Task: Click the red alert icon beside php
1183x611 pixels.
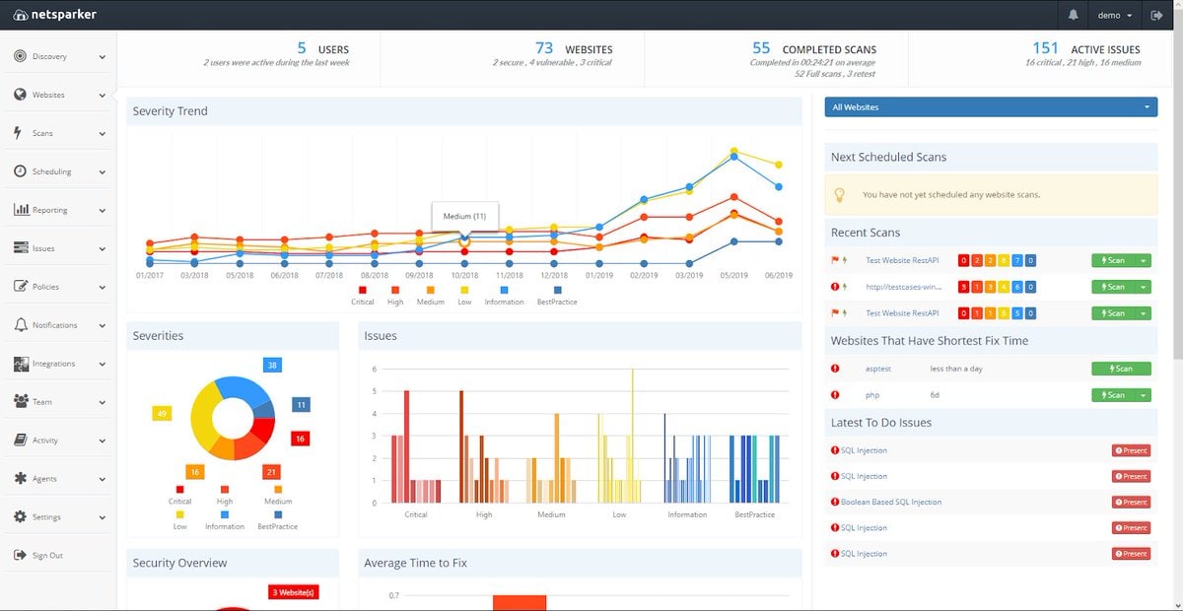Action: click(x=835, y=395)
